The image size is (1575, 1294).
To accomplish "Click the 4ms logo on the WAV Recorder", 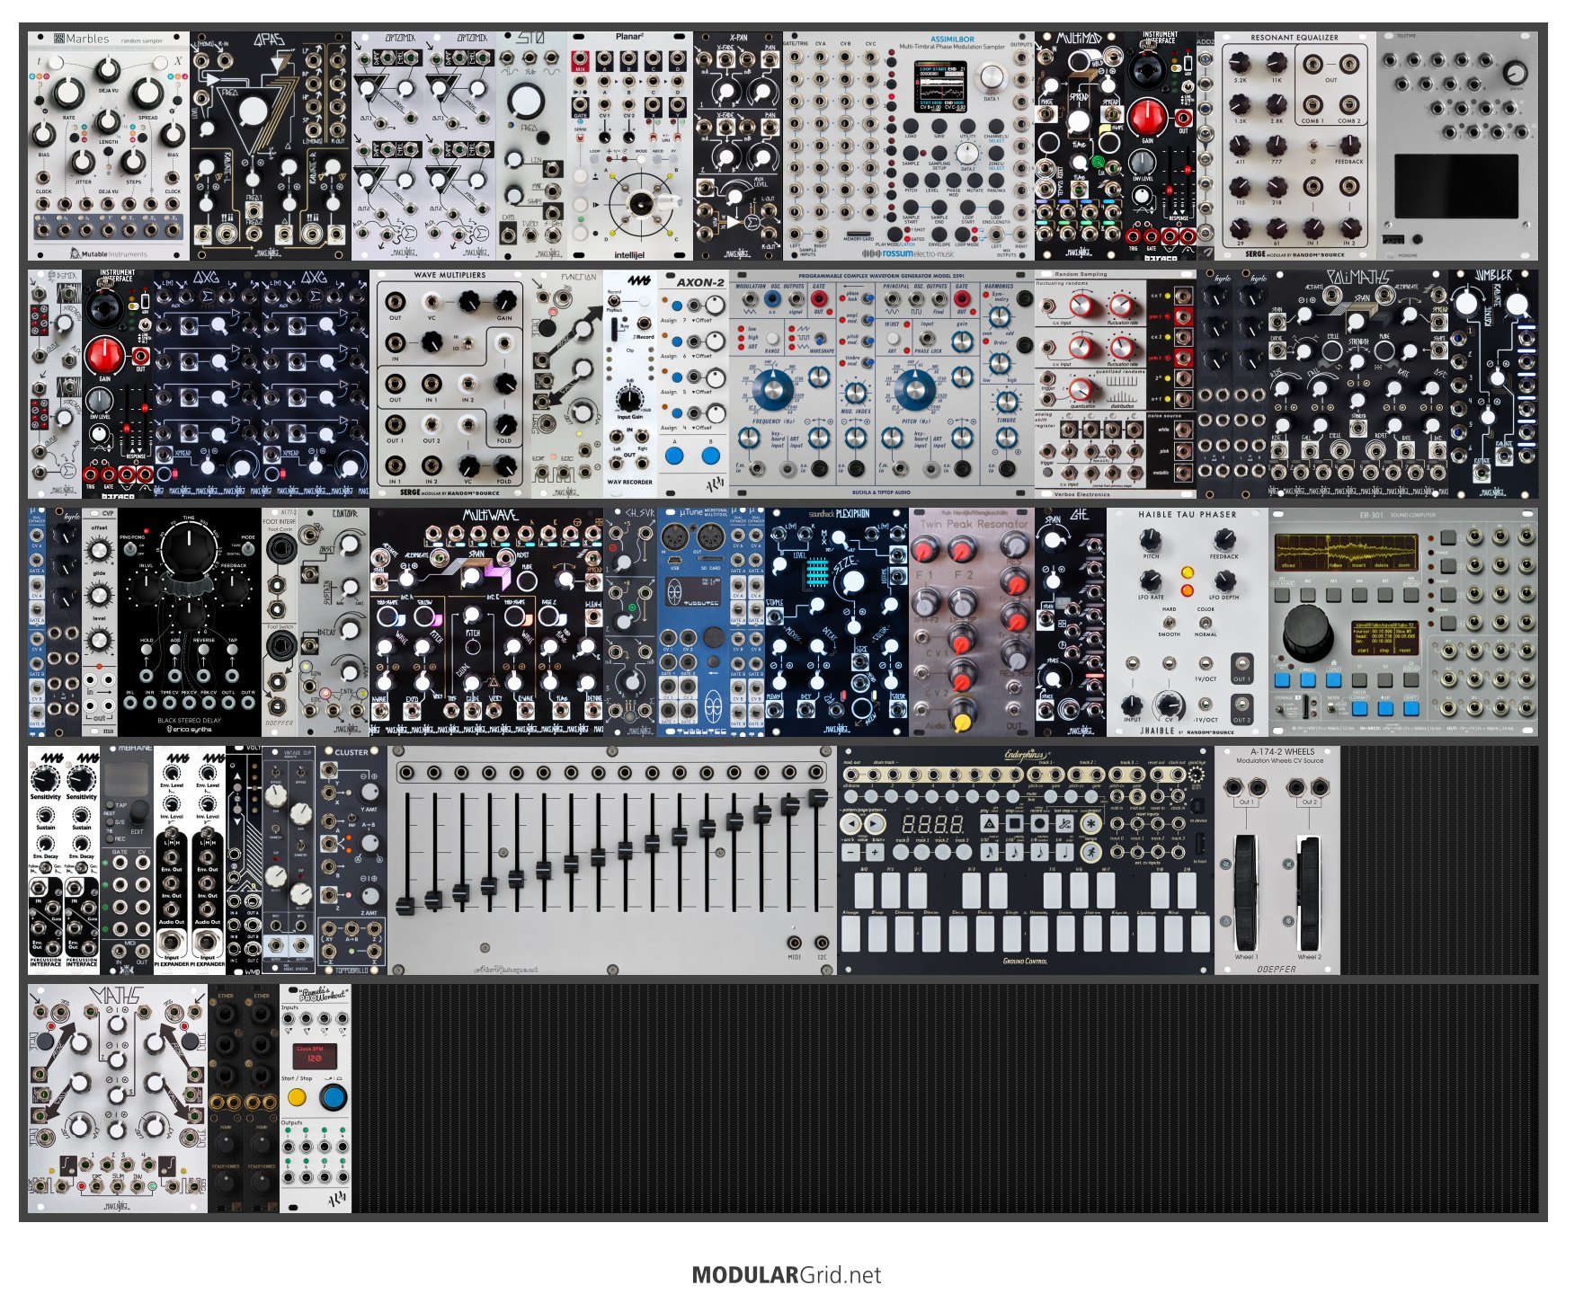I will coord(639,281).
